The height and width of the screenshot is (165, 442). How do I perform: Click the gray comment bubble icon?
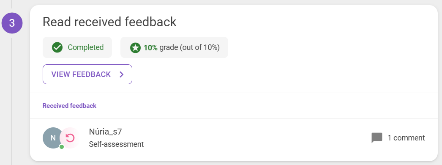pos(377,138)
